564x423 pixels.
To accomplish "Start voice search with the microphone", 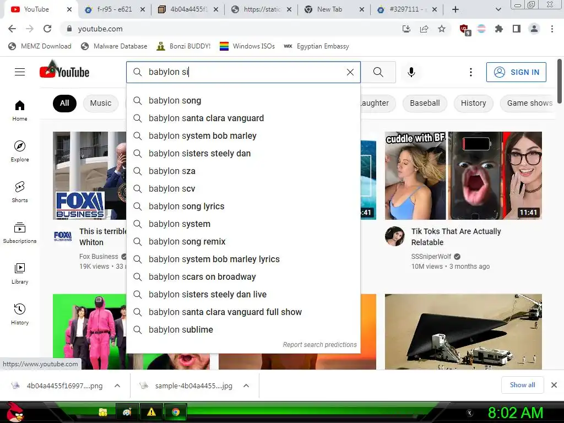I will click(411, 72).
